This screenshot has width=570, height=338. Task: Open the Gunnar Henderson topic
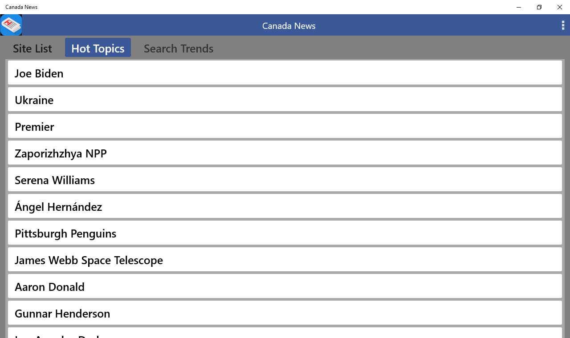coord(285,313)
